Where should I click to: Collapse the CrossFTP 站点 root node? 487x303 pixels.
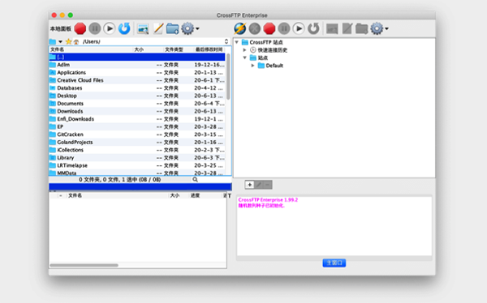[237, 42]
